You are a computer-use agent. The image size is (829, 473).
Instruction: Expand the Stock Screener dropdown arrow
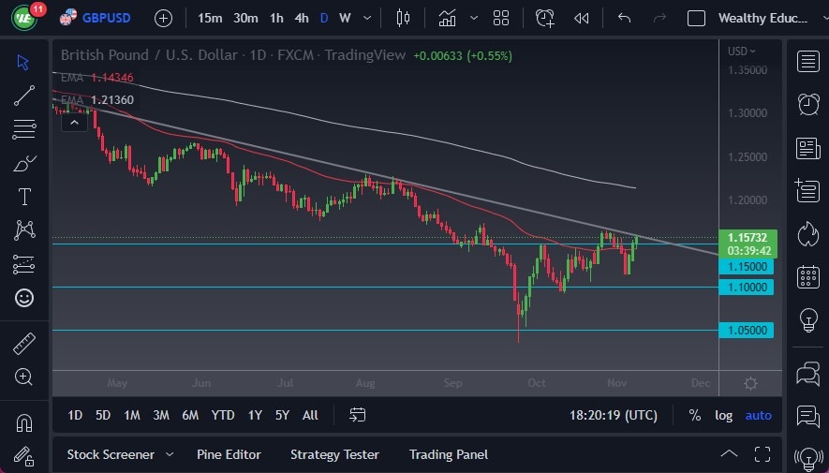tap(170, 454)
